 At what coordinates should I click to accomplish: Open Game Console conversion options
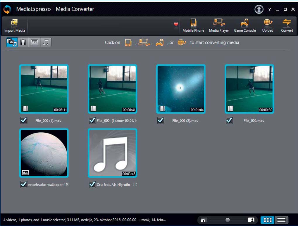pos(245,26)
